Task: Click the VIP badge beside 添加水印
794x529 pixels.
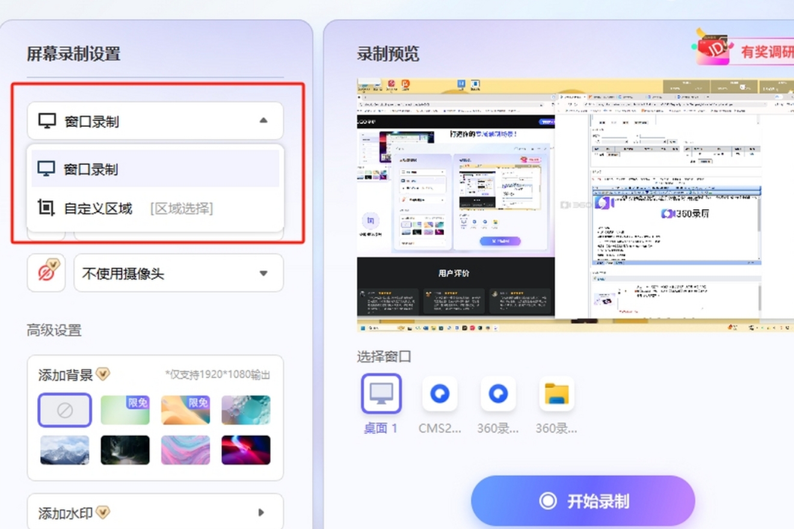Action: [103, 512]
